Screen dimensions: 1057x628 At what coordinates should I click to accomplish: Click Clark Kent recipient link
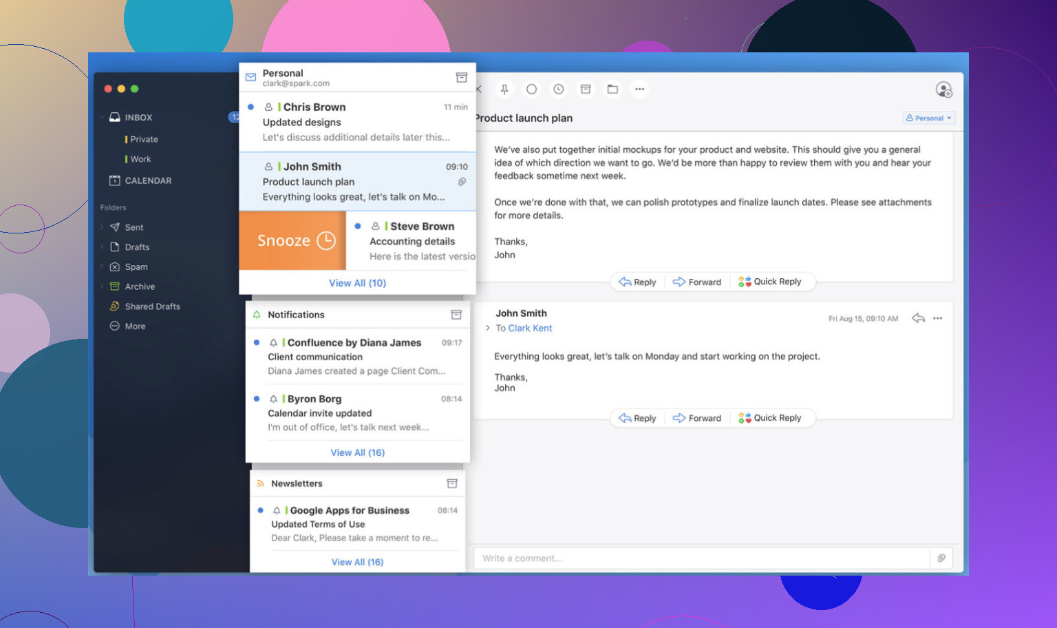point(530,328)
